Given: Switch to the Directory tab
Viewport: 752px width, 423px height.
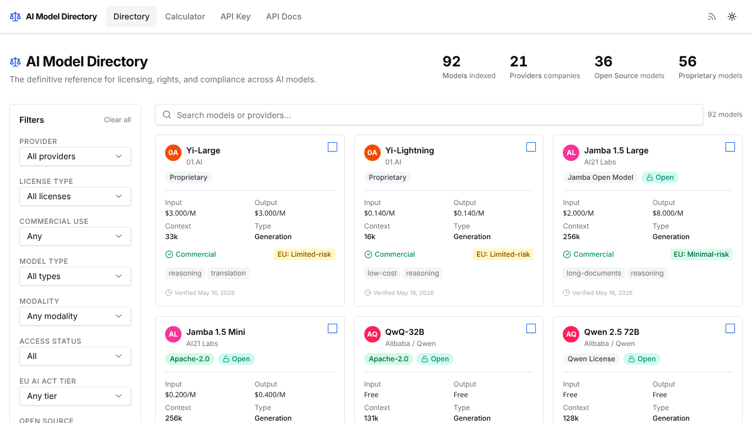Looking at the screenshot, I should pos(132,16).
